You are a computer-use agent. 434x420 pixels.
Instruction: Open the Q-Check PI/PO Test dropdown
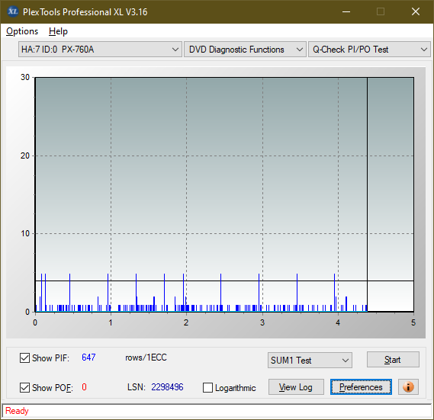coord(369,50)
